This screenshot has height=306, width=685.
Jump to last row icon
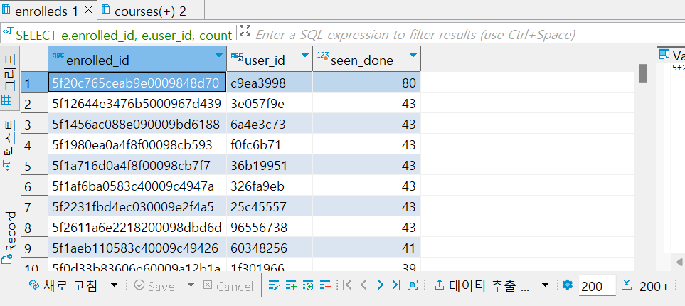click(395, 285)
